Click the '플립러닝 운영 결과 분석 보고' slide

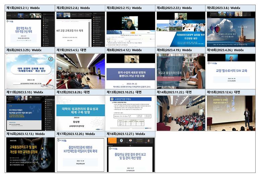point(131,155)
